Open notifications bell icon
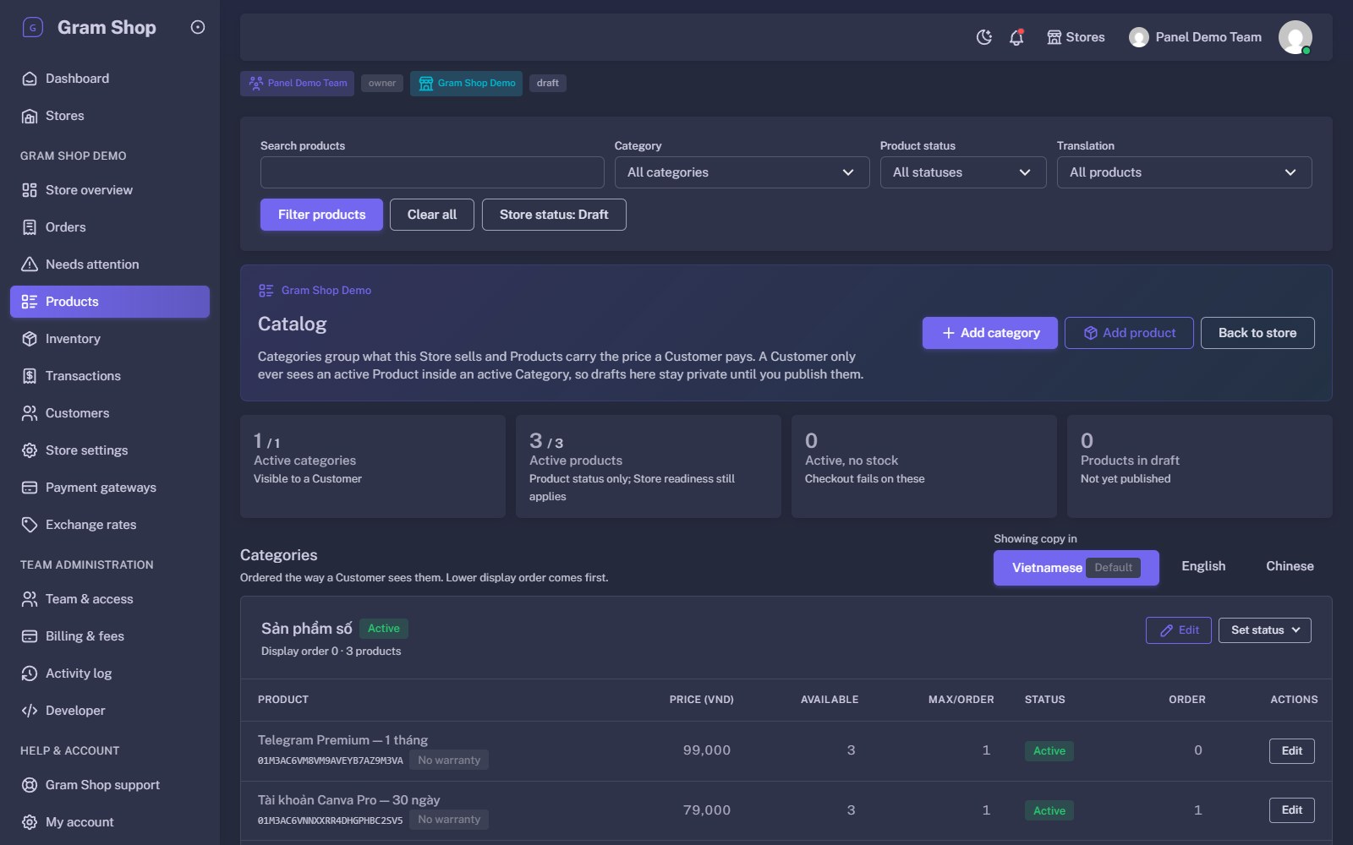The image size is (1353, 845). 1016,37
